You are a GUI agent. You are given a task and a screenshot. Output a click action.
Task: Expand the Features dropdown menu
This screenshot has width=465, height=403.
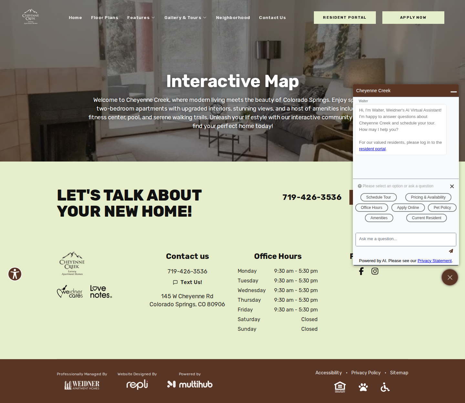point(141,18)
